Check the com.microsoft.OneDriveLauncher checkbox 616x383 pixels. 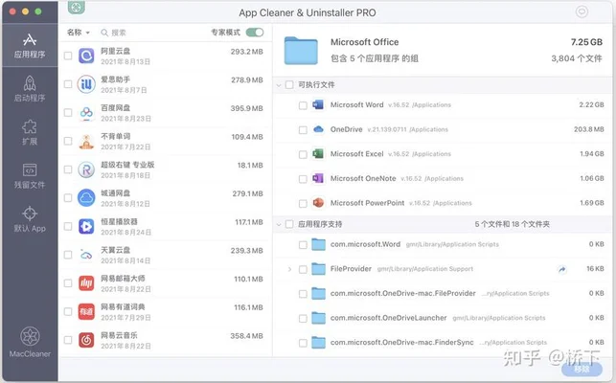303,319
